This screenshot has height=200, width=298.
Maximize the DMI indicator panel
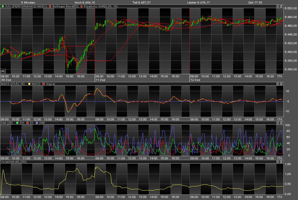(277, 123)
